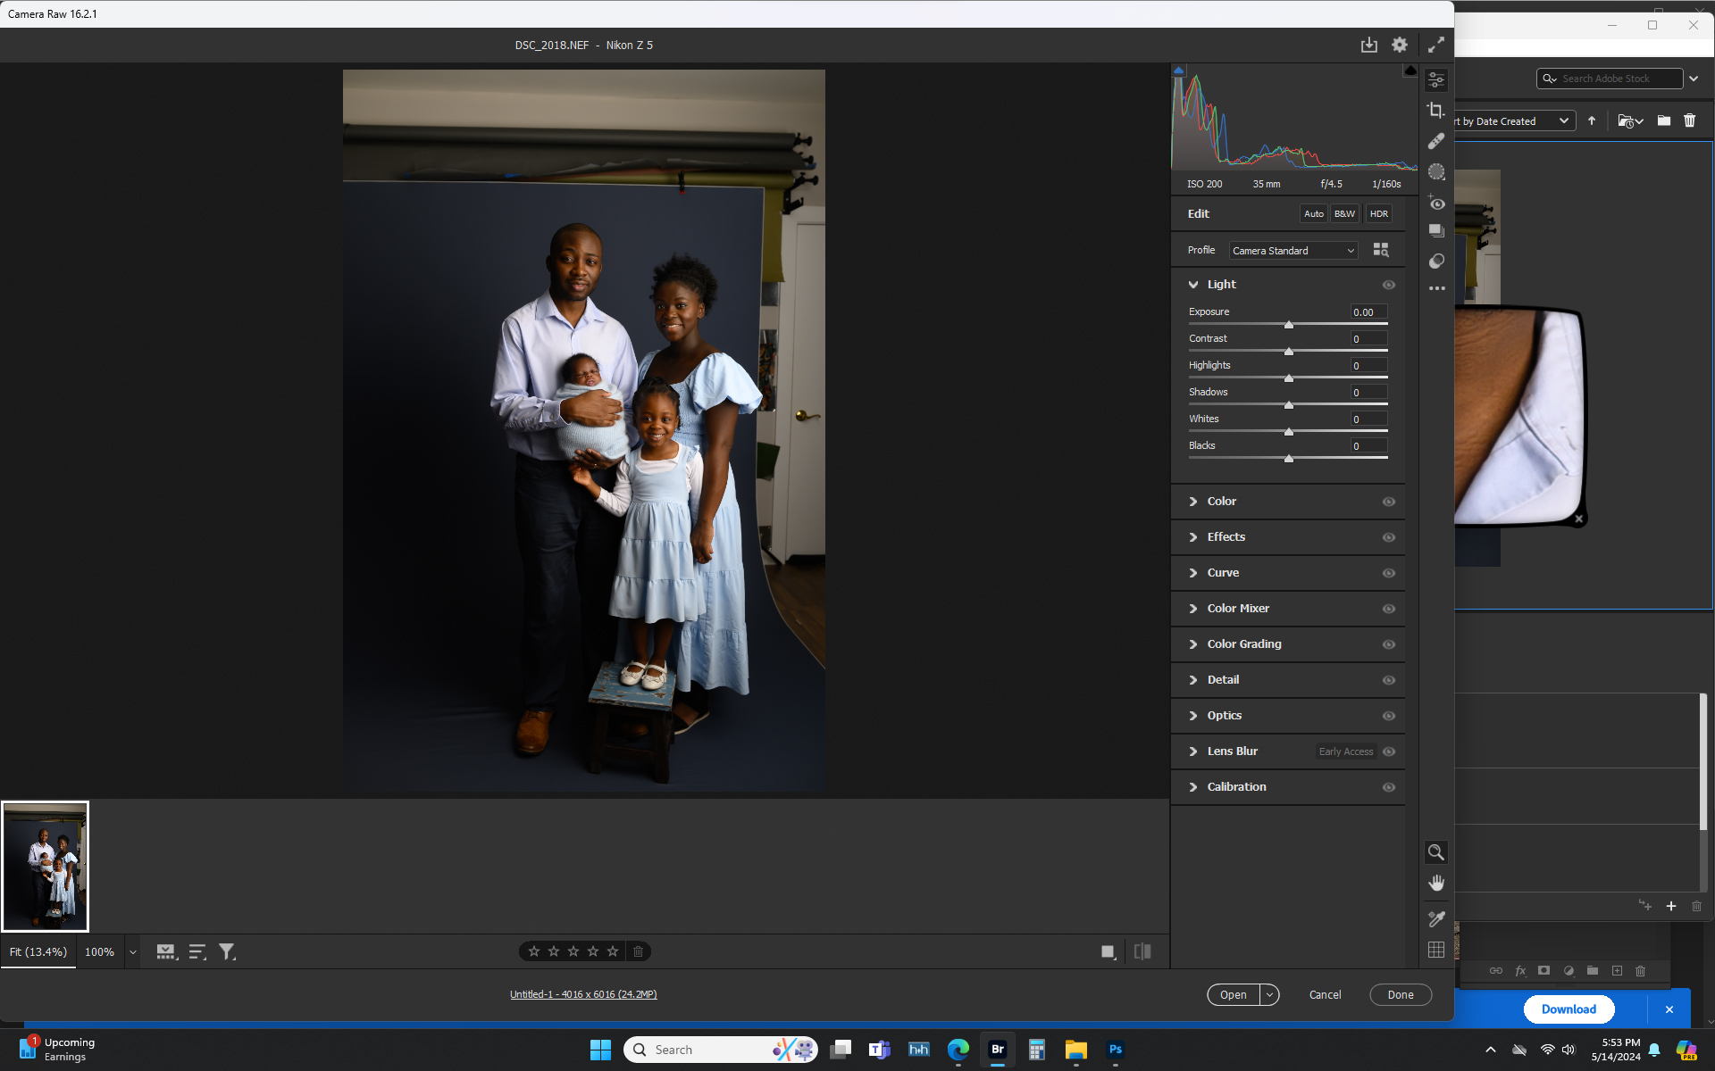The width and height of the screenshot is (1715, 1071).
Task: Open the Presets panel
Action: pyautogui.click(x=1436, y=230)
